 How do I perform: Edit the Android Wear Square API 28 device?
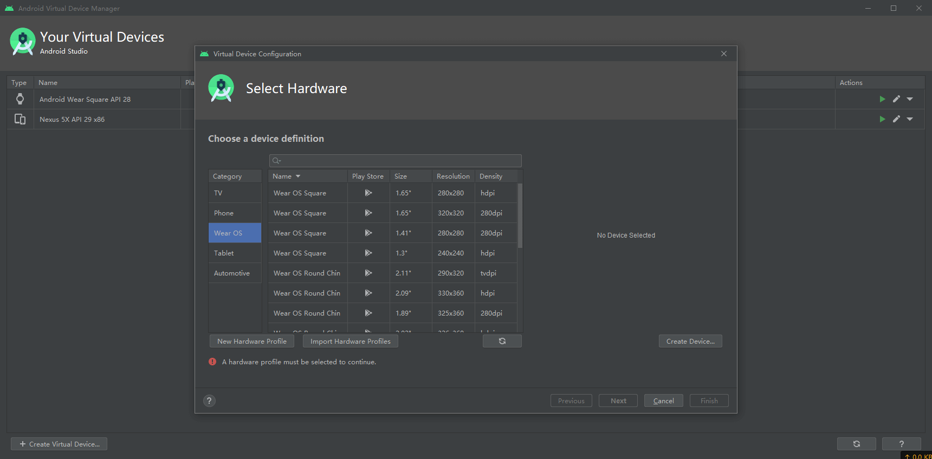896,99
